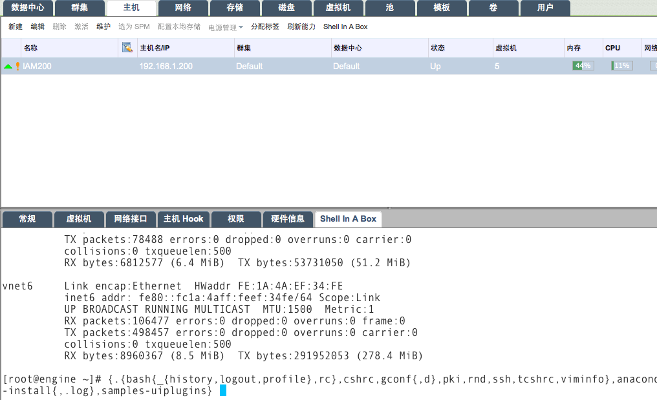Click Shell In A Box in the toolbar

(345, 26)
